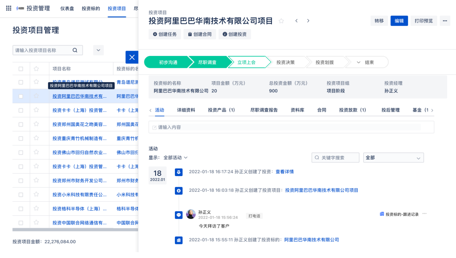
Task: Check the 投资郑州国奥花之吻美容 row checkbox
Action: pos(21,124)
